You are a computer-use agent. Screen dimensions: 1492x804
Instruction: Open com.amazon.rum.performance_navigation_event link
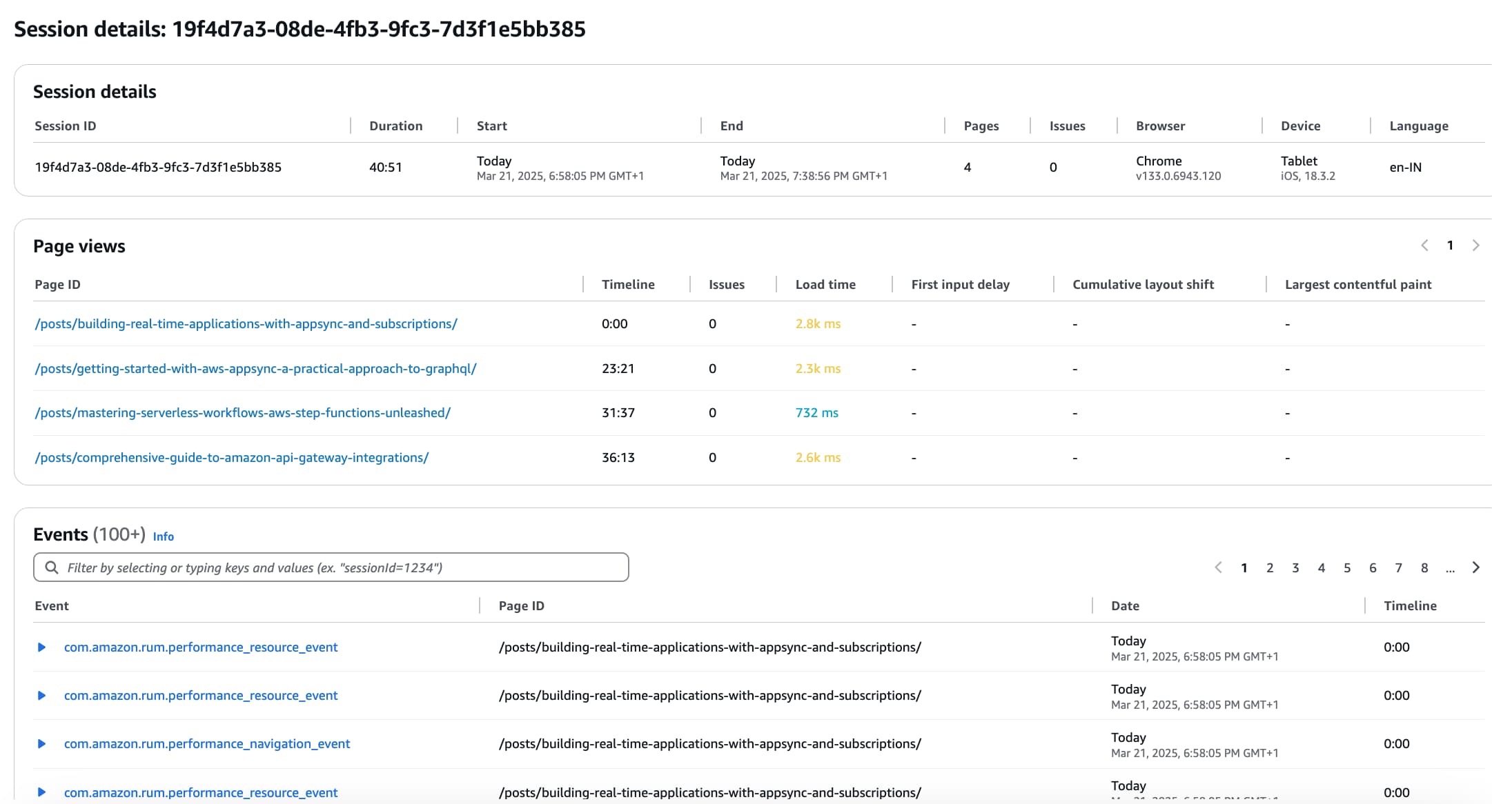pyautogui.click(x=207, y=744)
